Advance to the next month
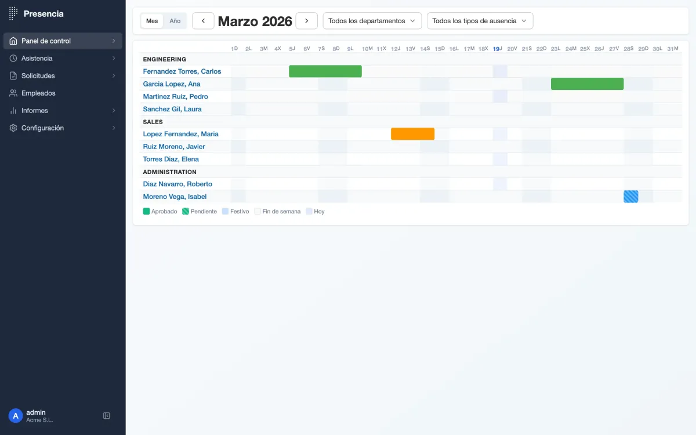The height and width of the screenshot is (435, 696). (x=306, y=21)
